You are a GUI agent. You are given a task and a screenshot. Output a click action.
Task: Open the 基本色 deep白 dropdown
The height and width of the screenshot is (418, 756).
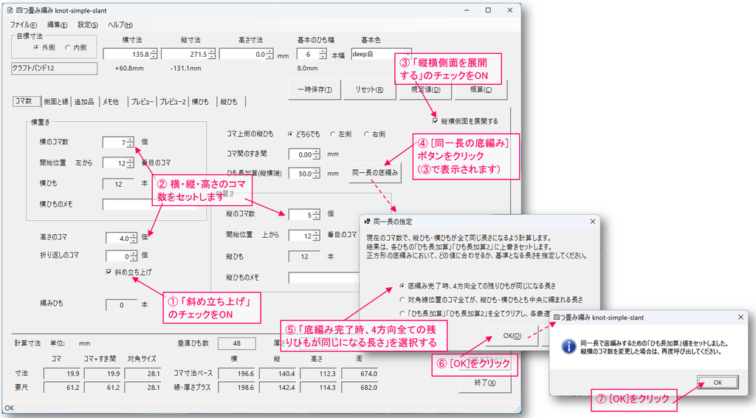point(381,54)
